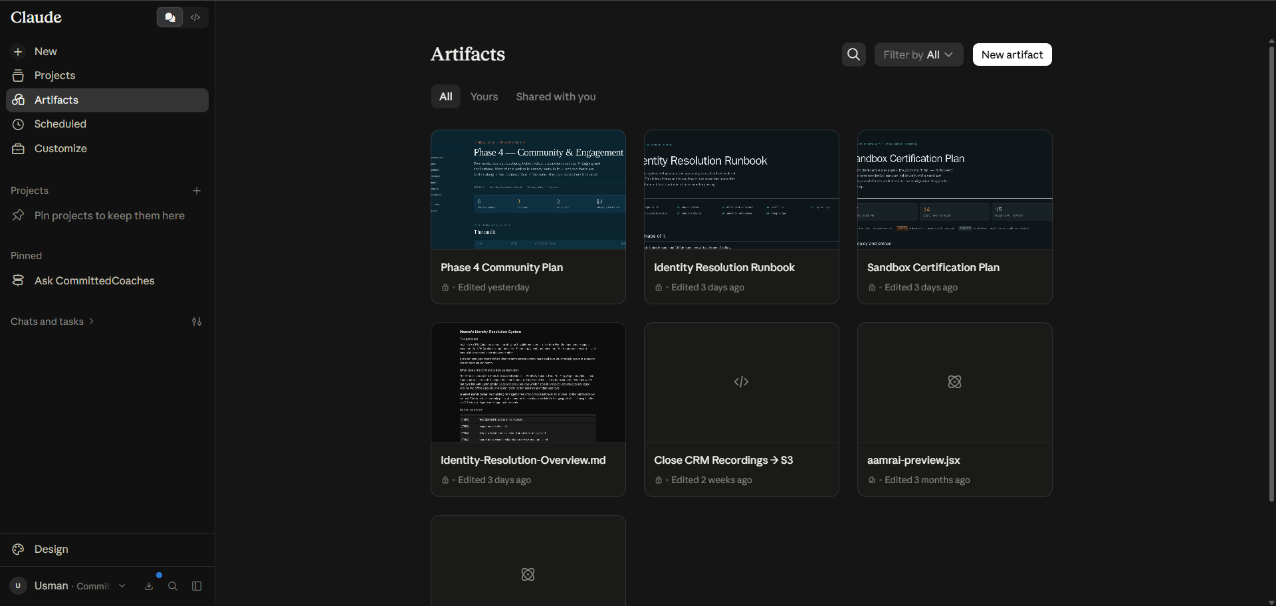Click the Claude logo text
The image size is (1276, 606).
pos(36,17)
